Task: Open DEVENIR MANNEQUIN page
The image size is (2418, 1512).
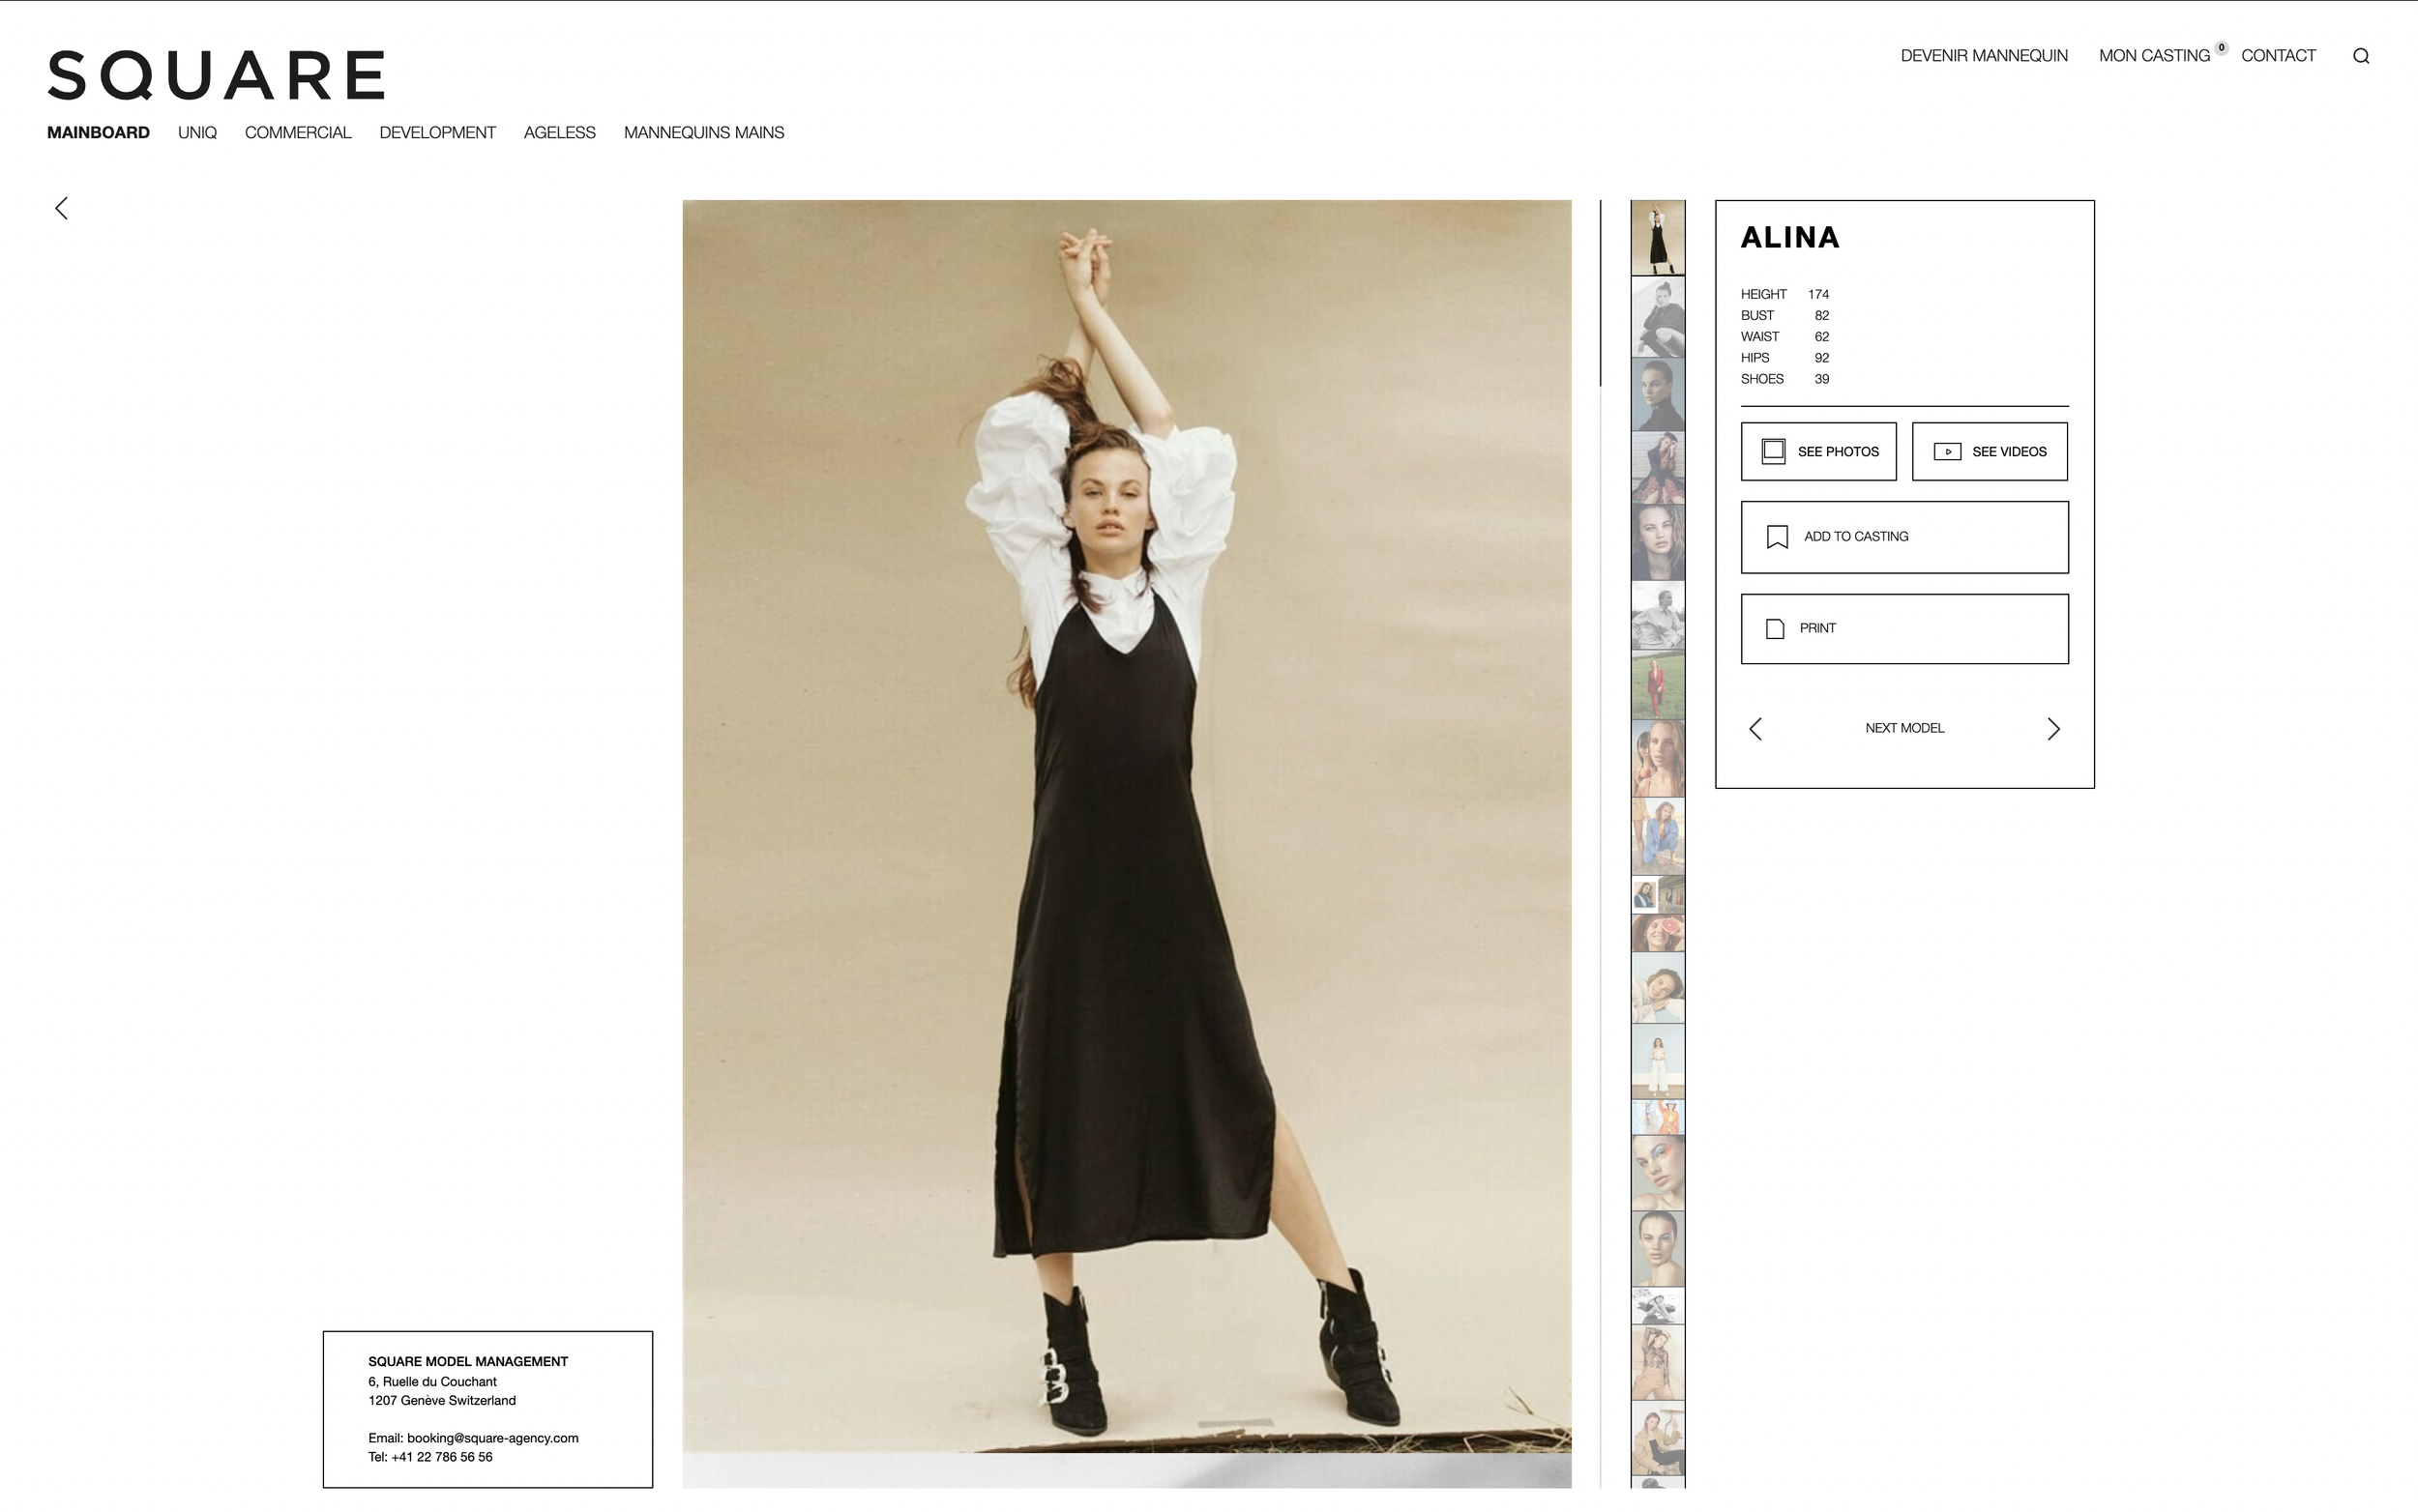Action: tap(1983, 56)
